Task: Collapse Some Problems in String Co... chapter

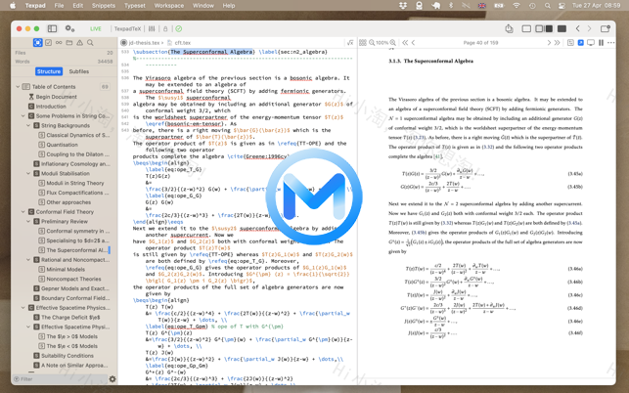Action: (22, 116)
